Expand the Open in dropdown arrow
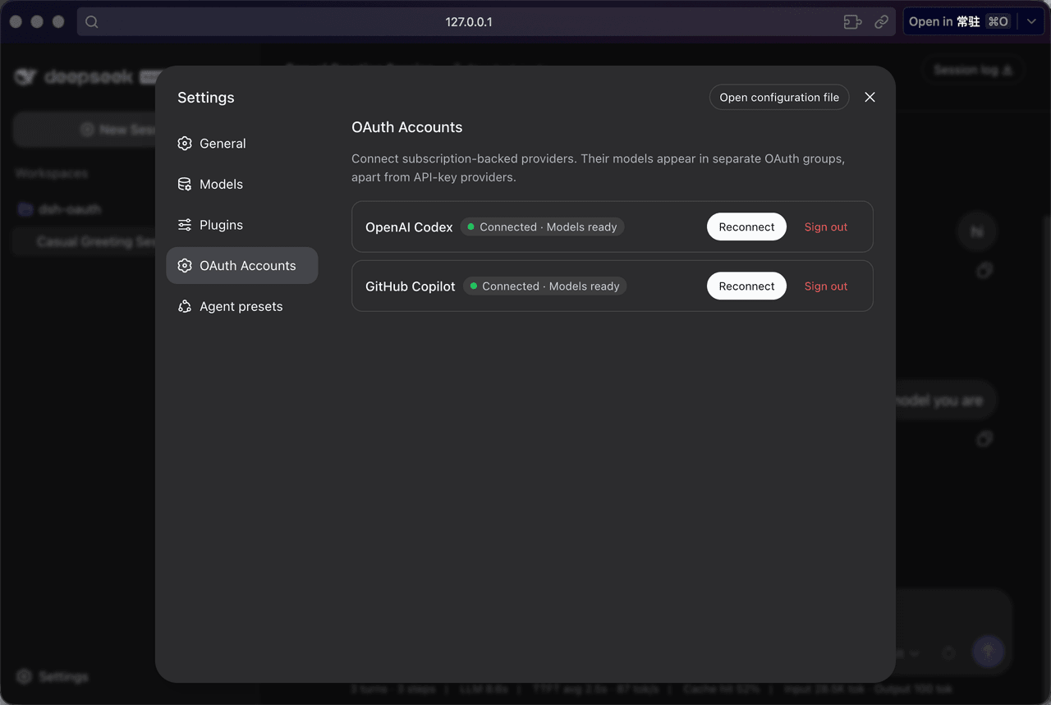1051x705 pixels. coord(1031,22)
